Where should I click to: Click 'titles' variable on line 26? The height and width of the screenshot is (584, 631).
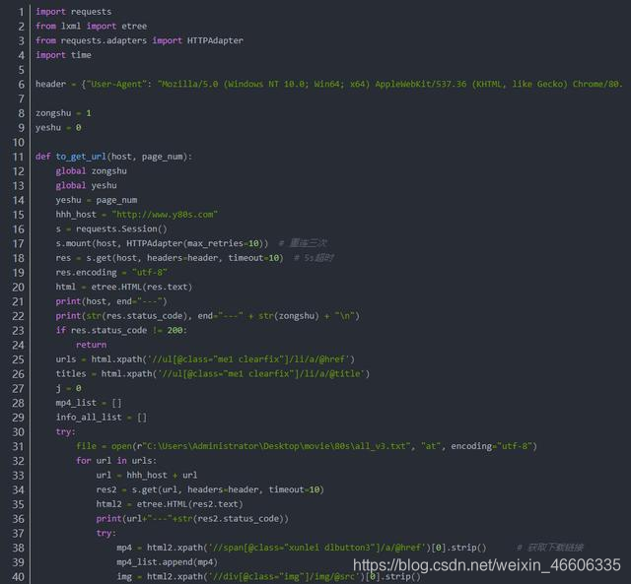pos(71,374)
